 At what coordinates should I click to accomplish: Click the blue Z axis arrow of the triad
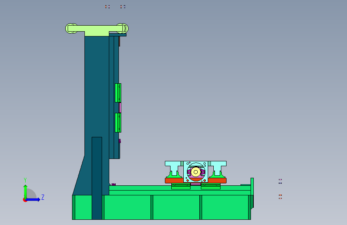pyautogui.click(x=34, y=200)
